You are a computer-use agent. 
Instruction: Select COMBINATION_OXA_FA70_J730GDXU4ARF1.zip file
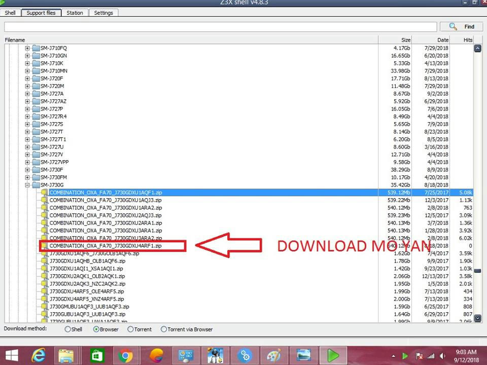[x=106, y=246]
